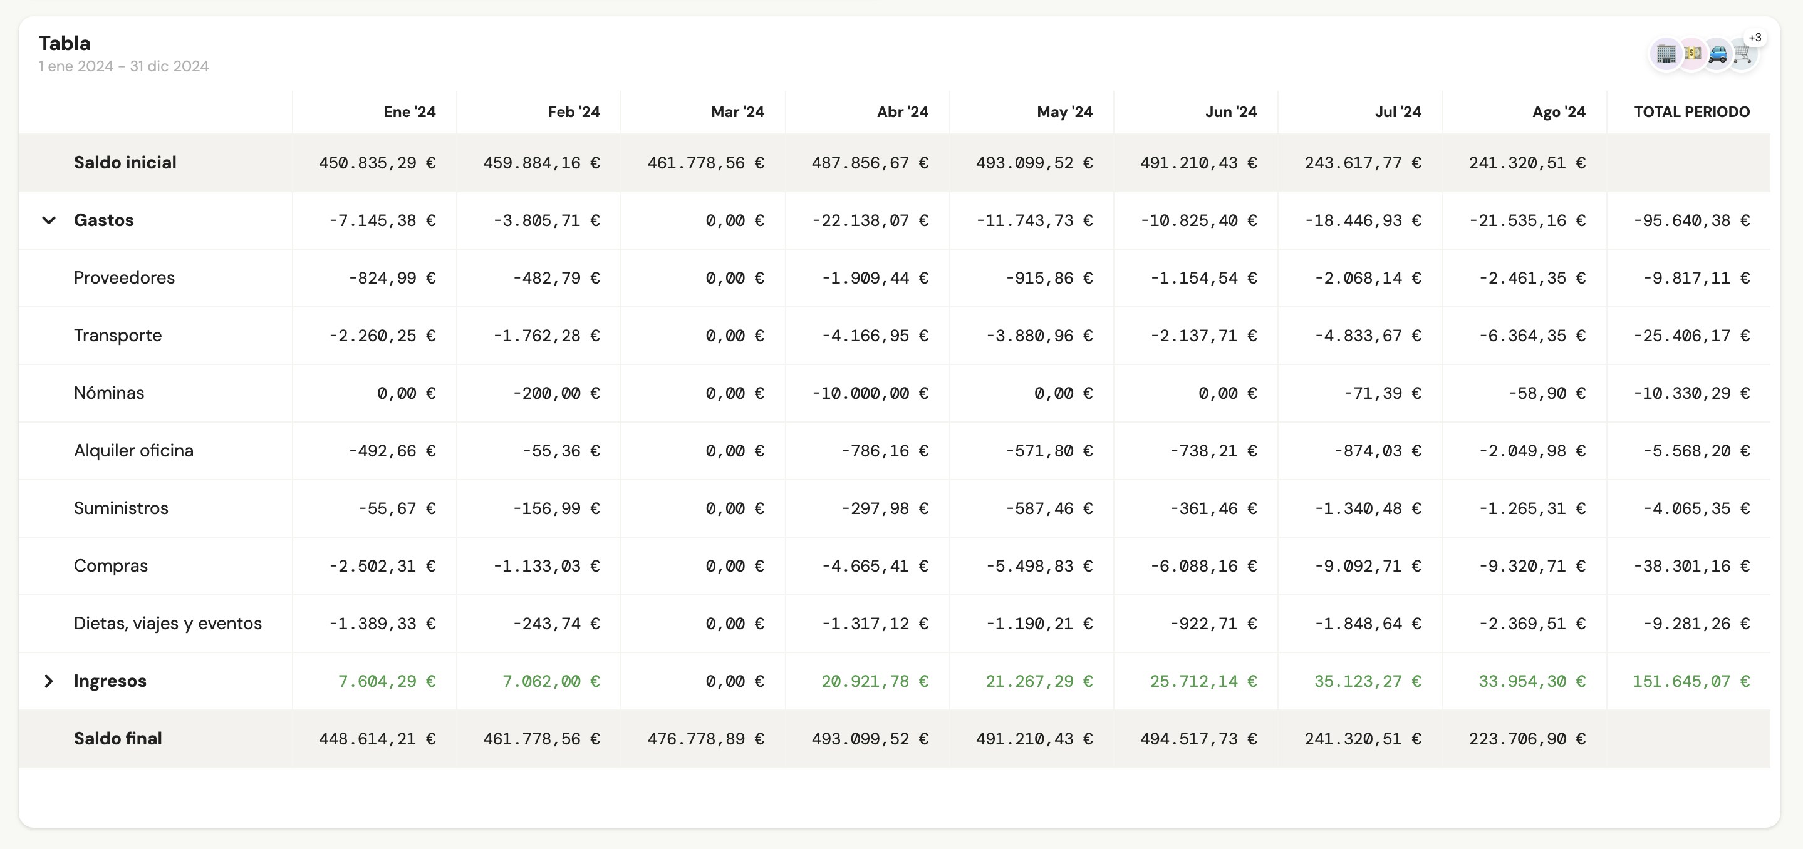Click the dollar banknote category icon
Screen dimensions: 1803x849
tap(1692, 54)
